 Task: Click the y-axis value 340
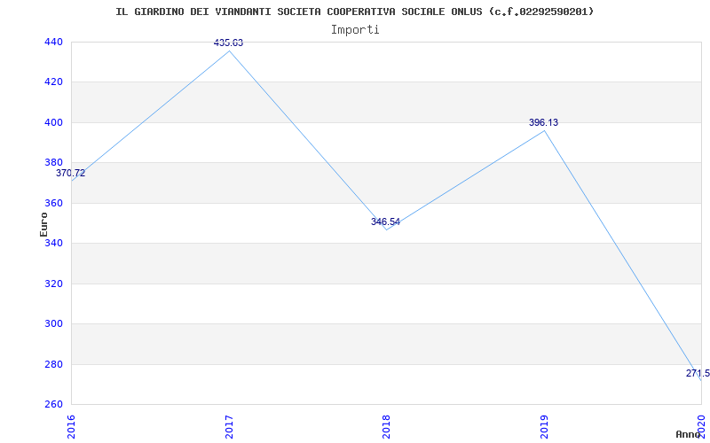click(53, 243)
